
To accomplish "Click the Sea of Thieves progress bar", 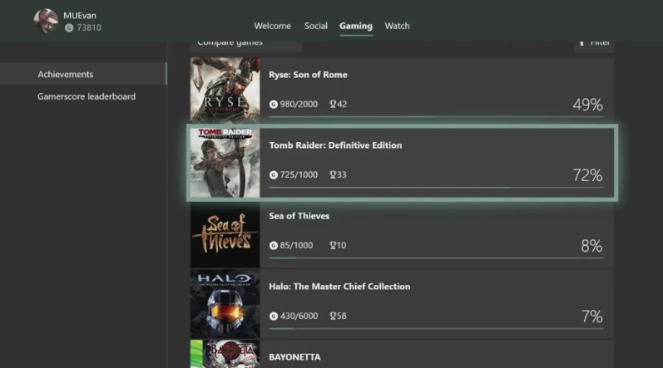I will coord(436,258).
